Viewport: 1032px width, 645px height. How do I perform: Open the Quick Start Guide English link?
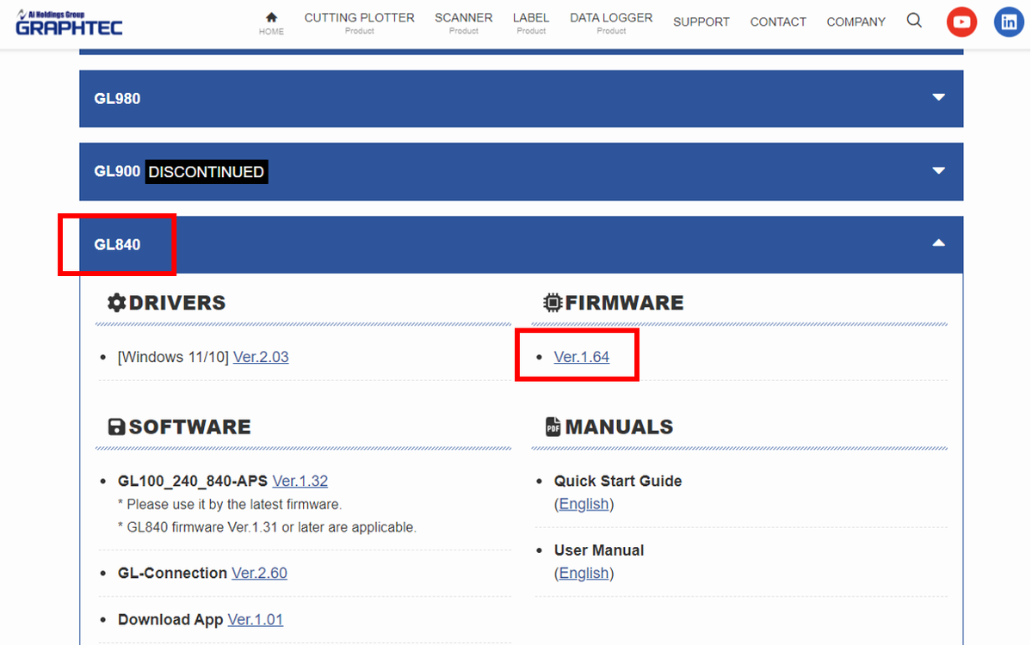click(584, 504)
